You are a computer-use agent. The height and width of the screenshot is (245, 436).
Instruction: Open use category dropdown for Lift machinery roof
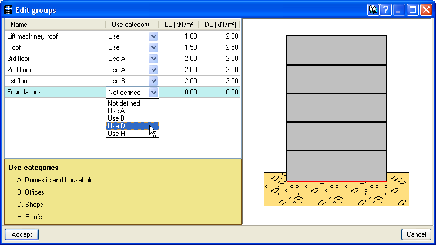click(153, 36)
